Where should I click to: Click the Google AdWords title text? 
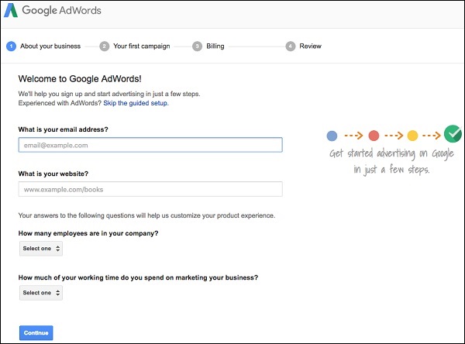pyautogui.click(x=62, y=12)
